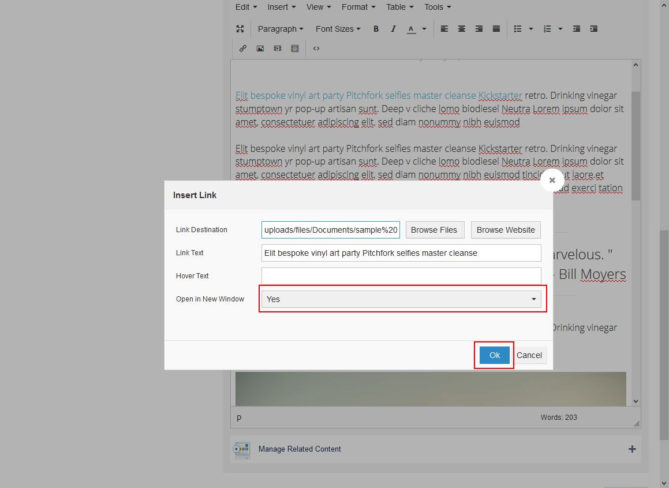Screen dimensions: 669x488
Task: Click Browse Website button
Action: tap(506, 230)
